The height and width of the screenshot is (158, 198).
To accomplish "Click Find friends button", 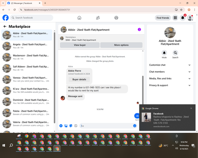I will (163, 18).
